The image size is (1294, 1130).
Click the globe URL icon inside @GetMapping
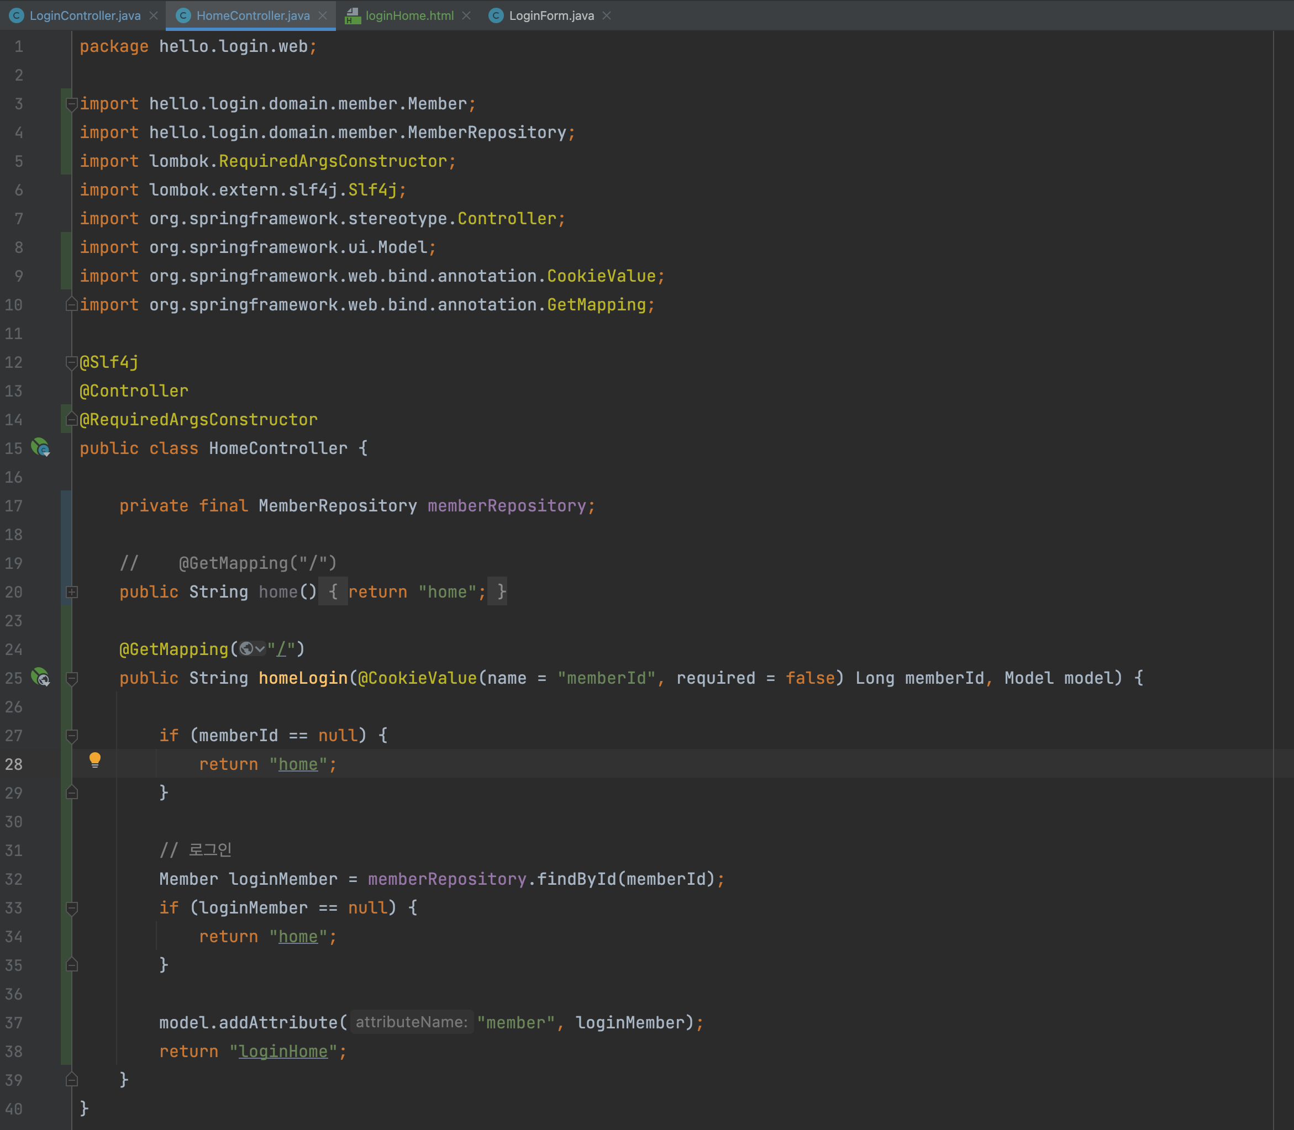[x=246, y=649]
